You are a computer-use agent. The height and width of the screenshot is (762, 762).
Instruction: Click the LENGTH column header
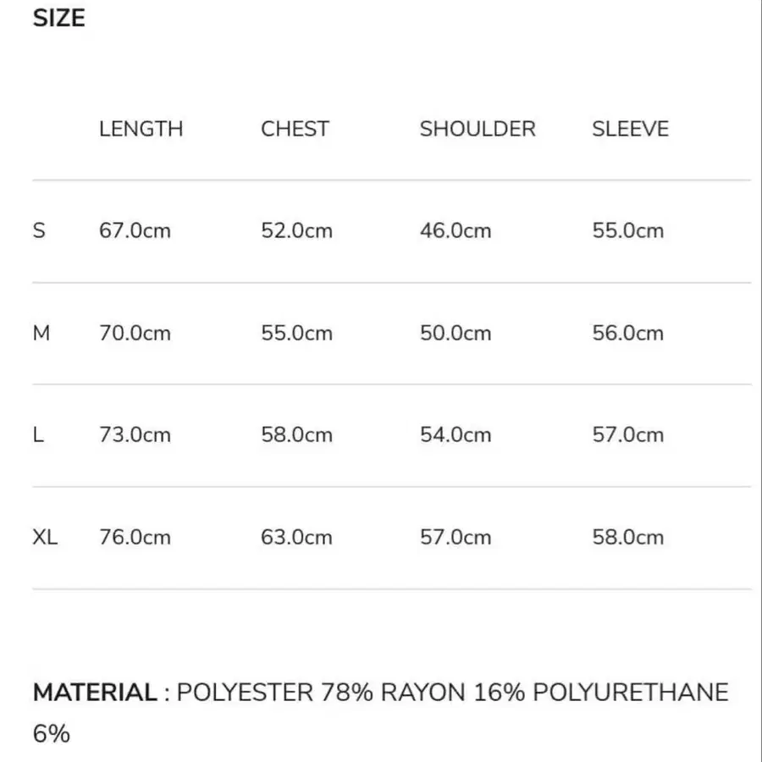point(141,129)
